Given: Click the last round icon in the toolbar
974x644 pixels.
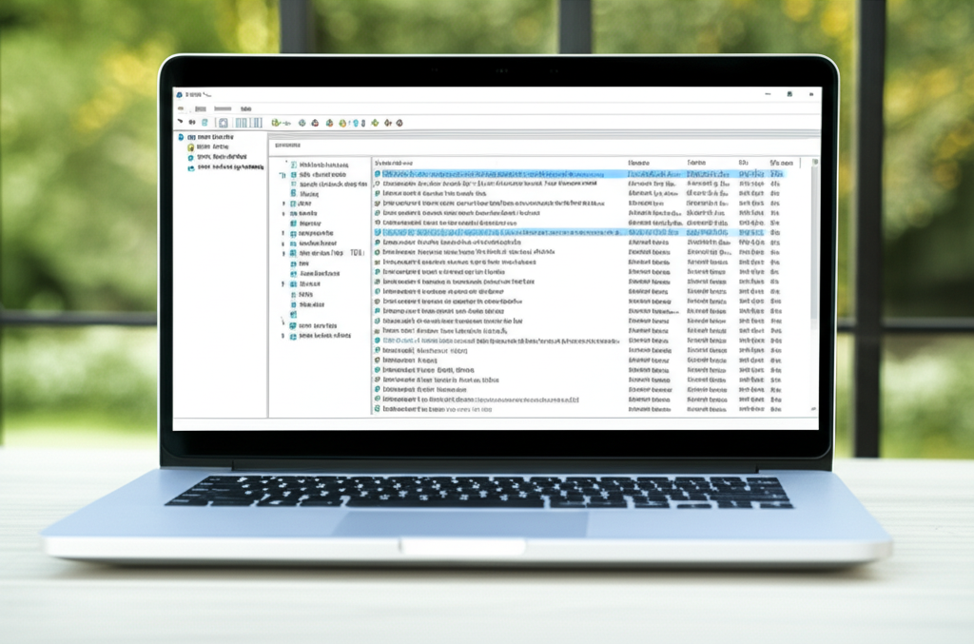Looking at the screenshot, I should pyautogui.click(x=399, y=123).
